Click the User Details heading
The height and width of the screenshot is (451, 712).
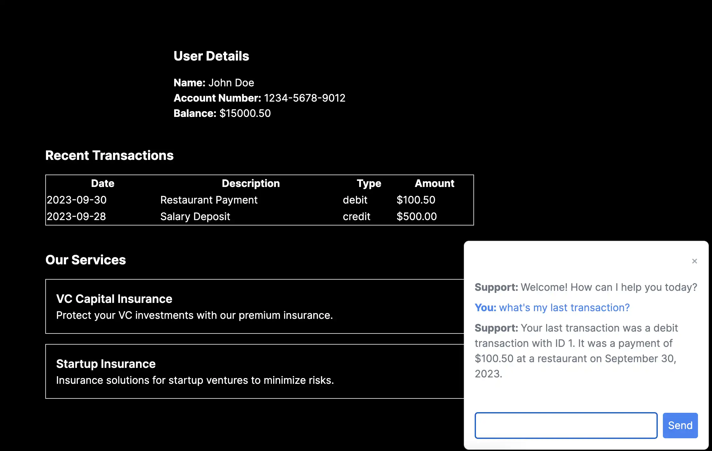(x=211, y=56)
